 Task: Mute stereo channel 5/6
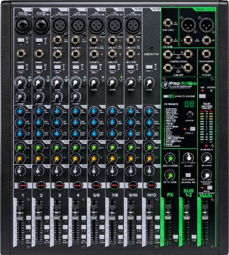coord(96,185)
